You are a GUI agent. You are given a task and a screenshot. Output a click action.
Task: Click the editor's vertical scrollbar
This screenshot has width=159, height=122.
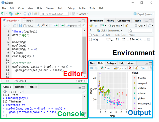pyautogui.click(x=84, y=51)
